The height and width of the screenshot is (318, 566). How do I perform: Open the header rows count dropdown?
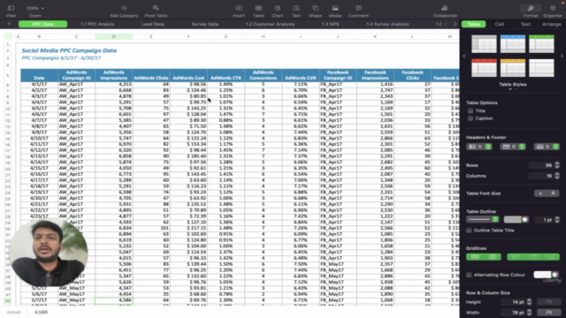513,147
